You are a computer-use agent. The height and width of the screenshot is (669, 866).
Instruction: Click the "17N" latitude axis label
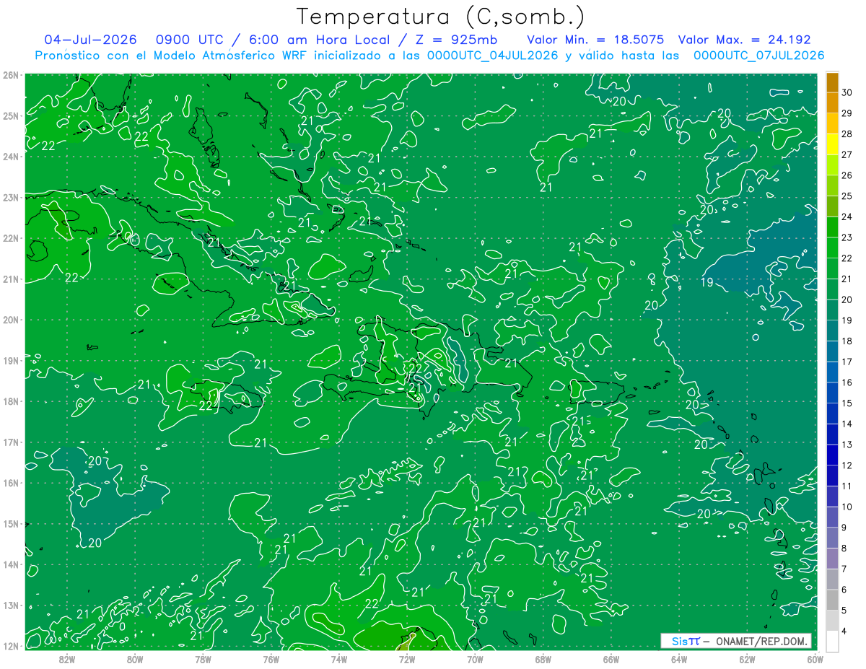click(10, 442)
